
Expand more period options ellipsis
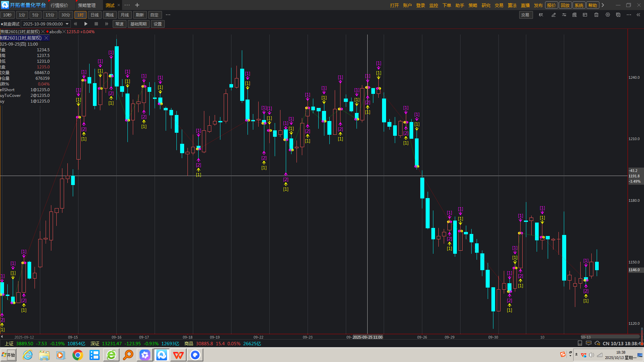tap(168, 15)
